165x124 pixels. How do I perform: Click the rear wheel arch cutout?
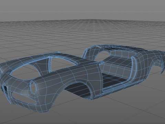pyautogui.click(x=158, y=66)
